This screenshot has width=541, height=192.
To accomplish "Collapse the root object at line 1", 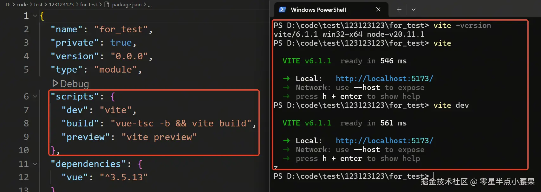I will [35, 16].
